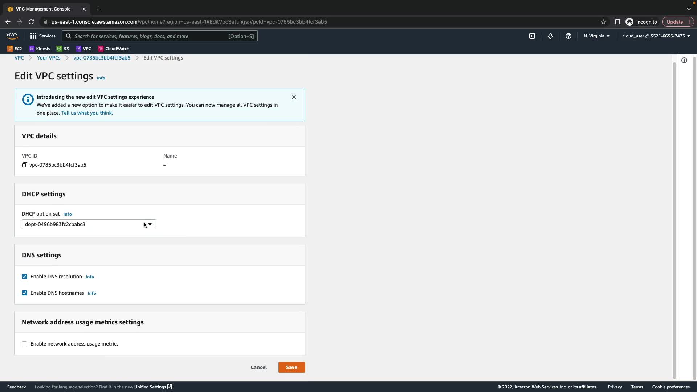Open the AWS CloudShell icon
The height and width of the screenshot is (392, 697).
(532, 36)
